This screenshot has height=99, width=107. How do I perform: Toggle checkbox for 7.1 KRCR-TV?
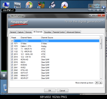point(12,49)
